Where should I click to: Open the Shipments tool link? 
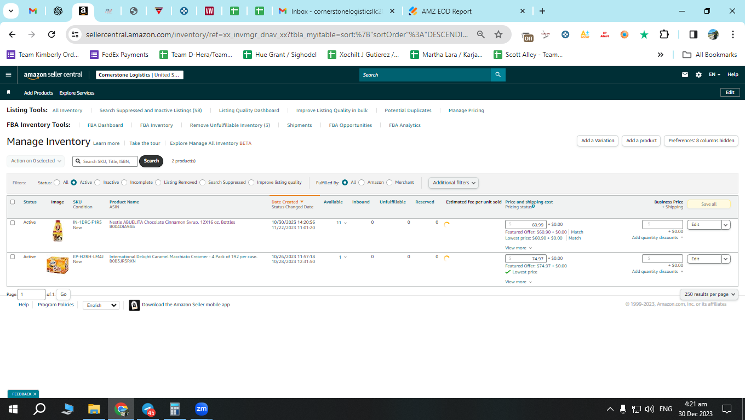click(x=300, y=125)
